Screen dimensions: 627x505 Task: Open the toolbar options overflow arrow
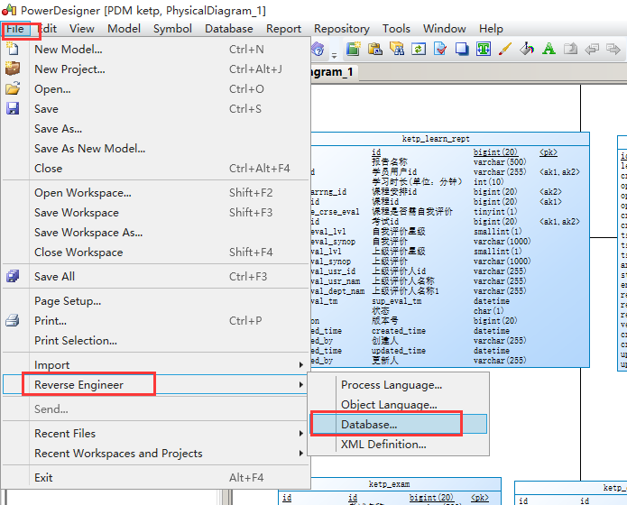coord(335,55)
